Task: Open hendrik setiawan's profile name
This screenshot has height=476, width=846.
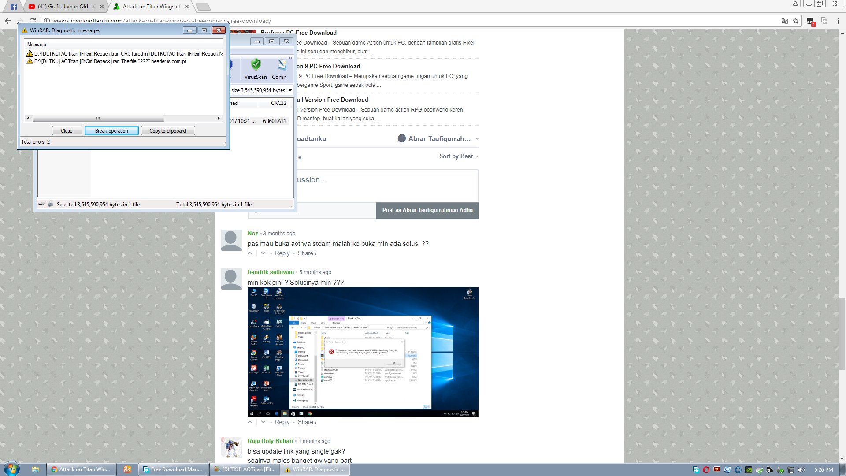Action: pos(271,272)
